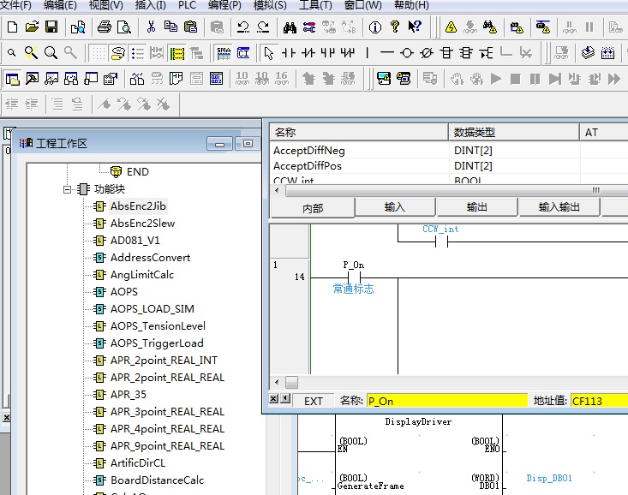628x495 pixels.
Task: Toggle the grid display button
Action: point(99,53)
